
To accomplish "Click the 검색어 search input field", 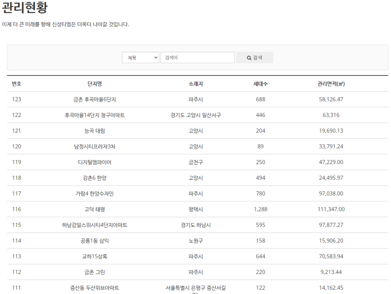I will 198,58.
